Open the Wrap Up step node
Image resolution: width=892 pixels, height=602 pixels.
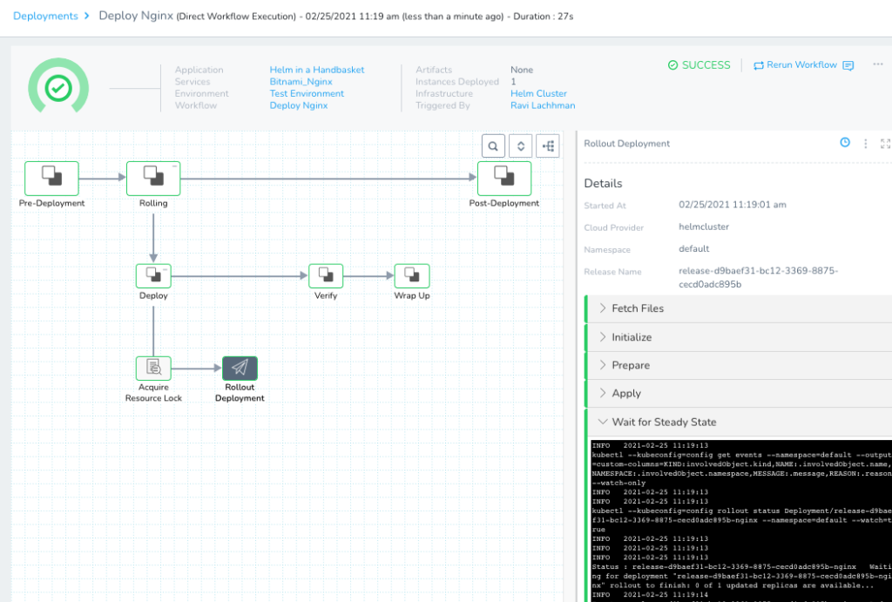tap(412, 276)
